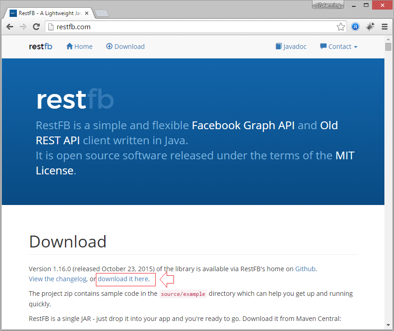The width and height of the screenshot is (394, 331).
Task: Click the 'source/example' code text
Action: coord(183,294)
